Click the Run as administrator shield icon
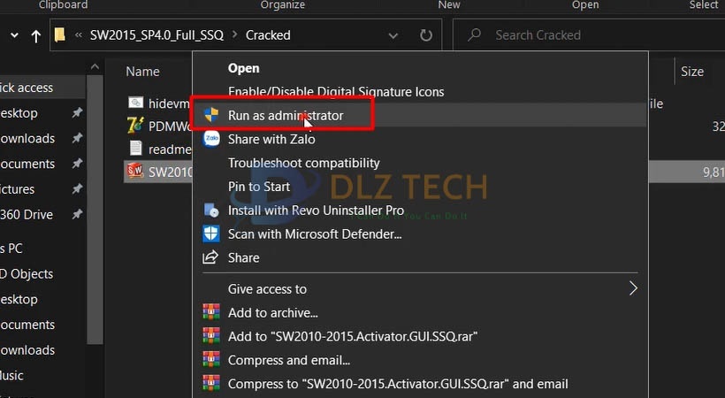 tap(211, 115)
